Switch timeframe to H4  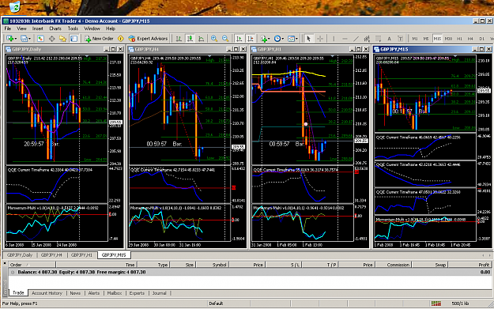[470, 39]
